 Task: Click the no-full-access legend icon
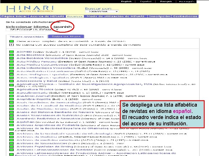point(11,45)
